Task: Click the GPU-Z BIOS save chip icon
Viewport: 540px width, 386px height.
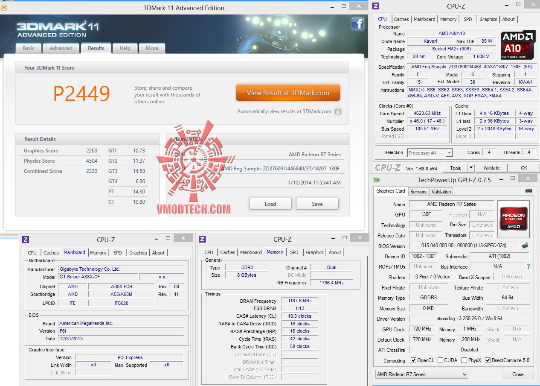Action: 525,246
